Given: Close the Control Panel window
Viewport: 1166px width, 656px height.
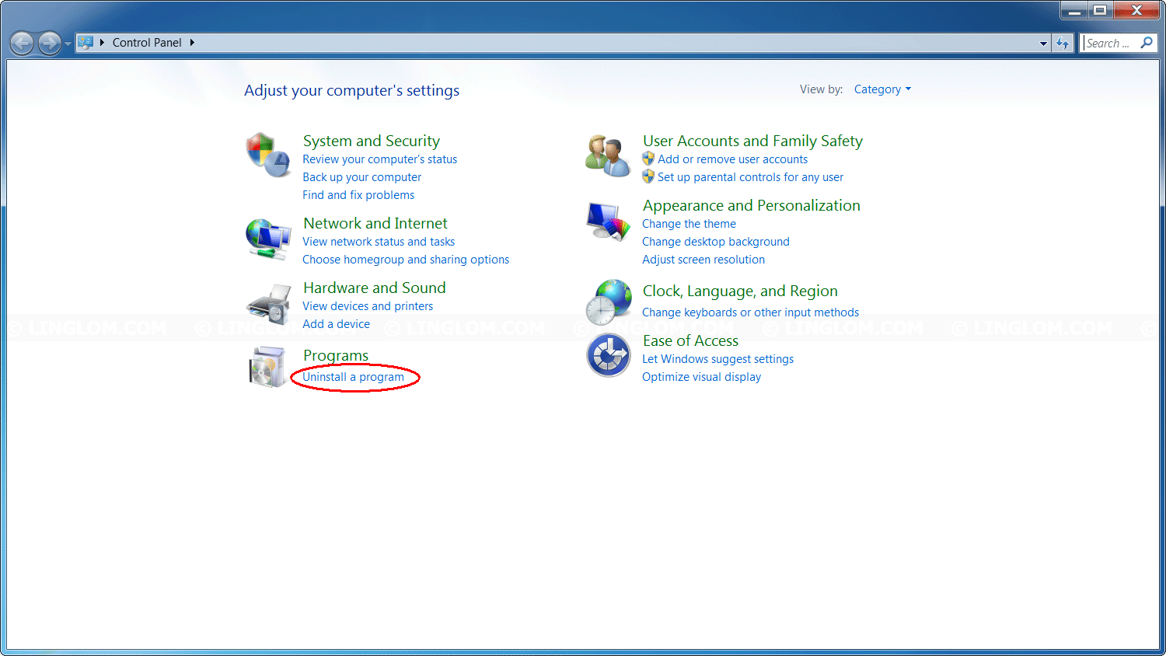Looking at the screenshot, I should 1136,10.
